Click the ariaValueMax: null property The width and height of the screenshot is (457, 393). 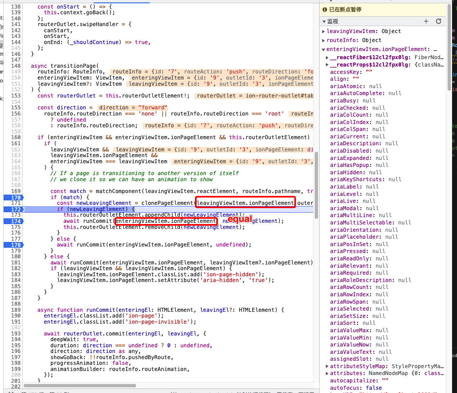click(x=359, y=331)
